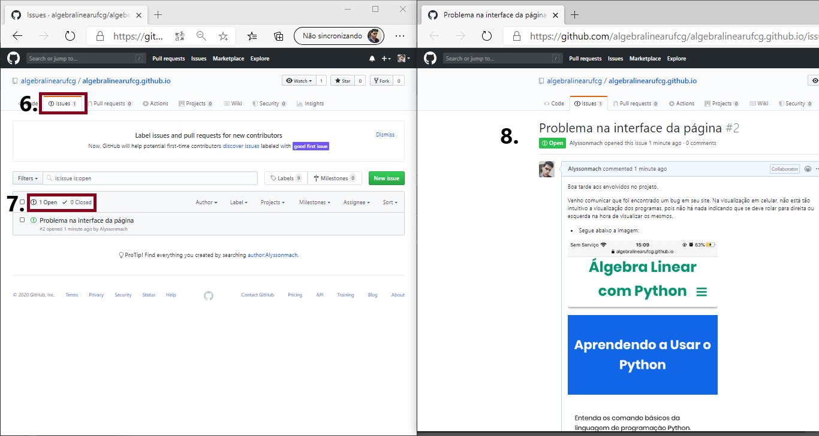Click the GitHub octocat icon in footer
Image resolution: width=819 pixels, height=436 pixels.
[209, 295]
